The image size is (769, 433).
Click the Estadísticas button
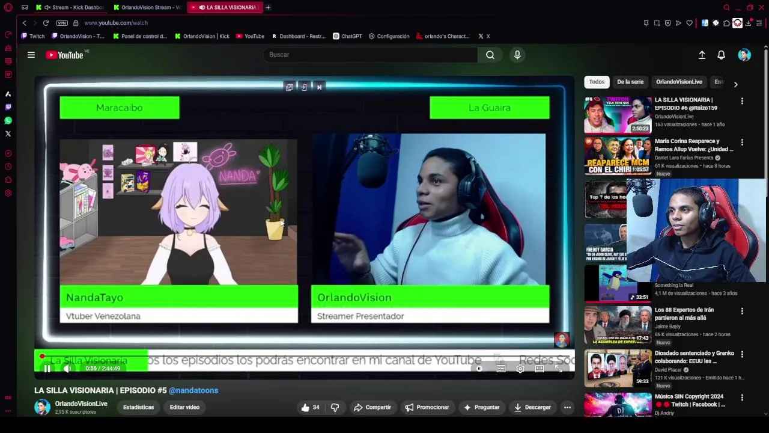pyautogui.click(x=139, y=407)
